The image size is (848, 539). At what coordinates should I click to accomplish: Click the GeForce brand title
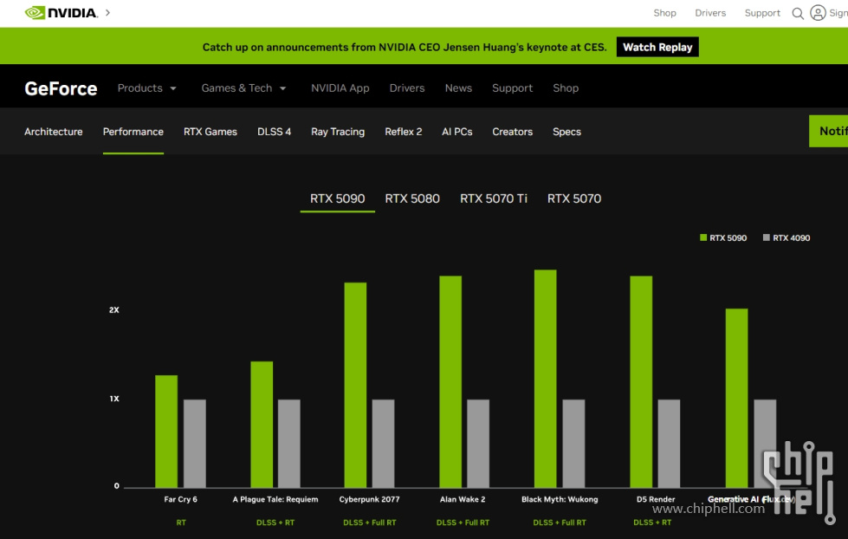pyautogui.click(x=61, y=88)
